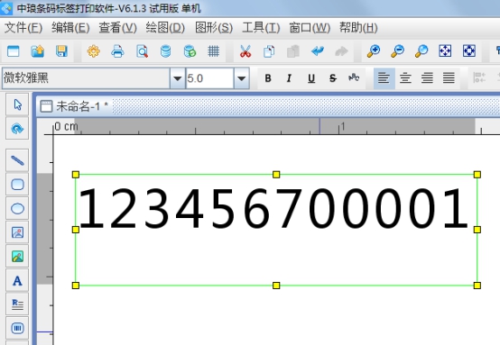Viewport: 500px width, 345px height.
Task: Click database with green check icon
Action: tap(190, 51)
